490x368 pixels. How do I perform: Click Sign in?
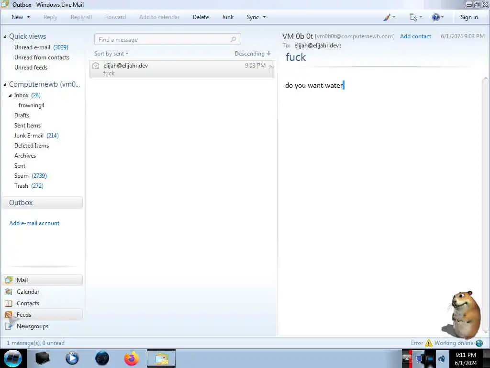click(469, 17)
